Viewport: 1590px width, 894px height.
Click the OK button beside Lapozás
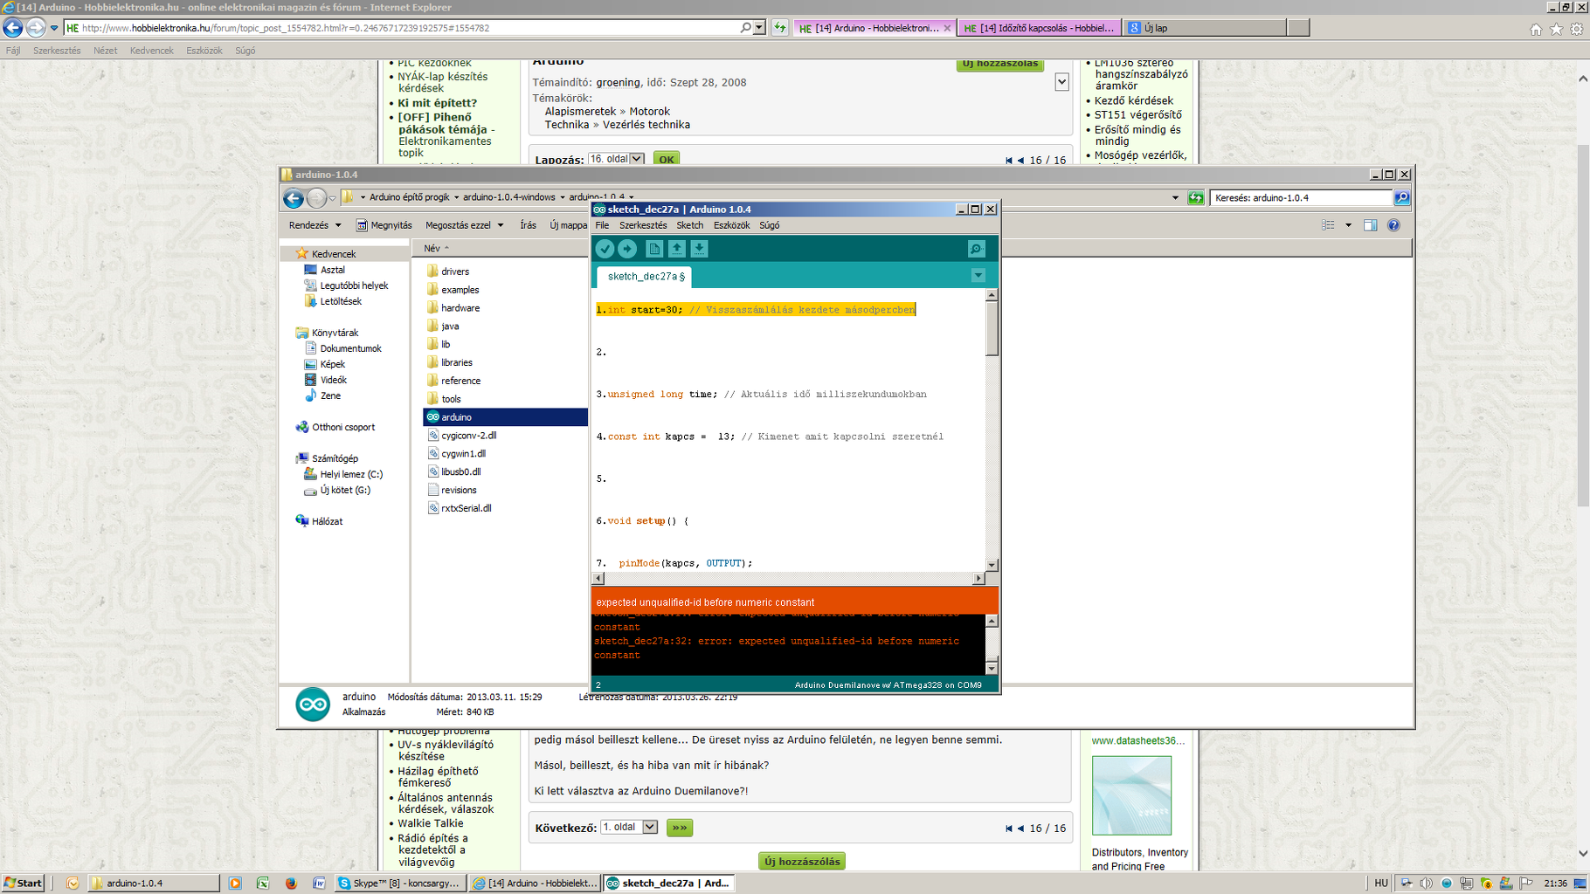[667, 159]
